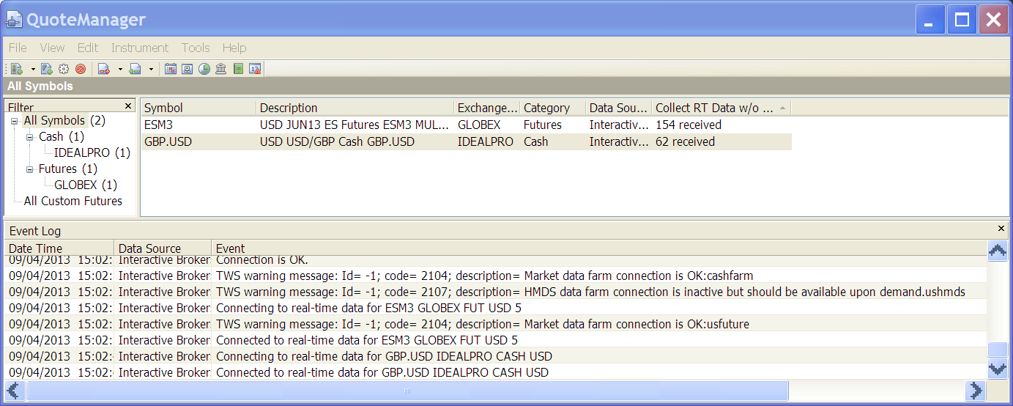Image resolution: width=1013 pixels, height=406 pixels.
Task: Sort by Exchange column header
Action: point(486,108)
